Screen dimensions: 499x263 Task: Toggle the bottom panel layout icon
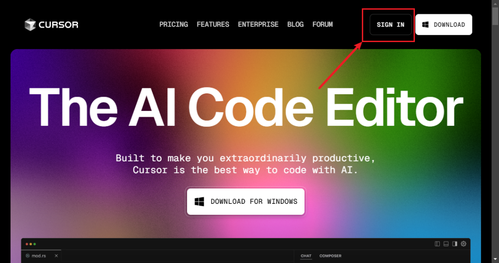pyautogui.click(x=446, y=244)
